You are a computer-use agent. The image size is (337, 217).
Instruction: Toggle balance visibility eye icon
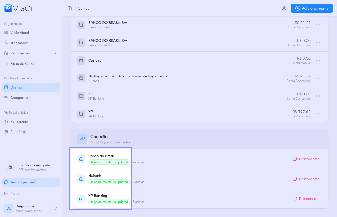pyautogui.click(x=284, y=8)
